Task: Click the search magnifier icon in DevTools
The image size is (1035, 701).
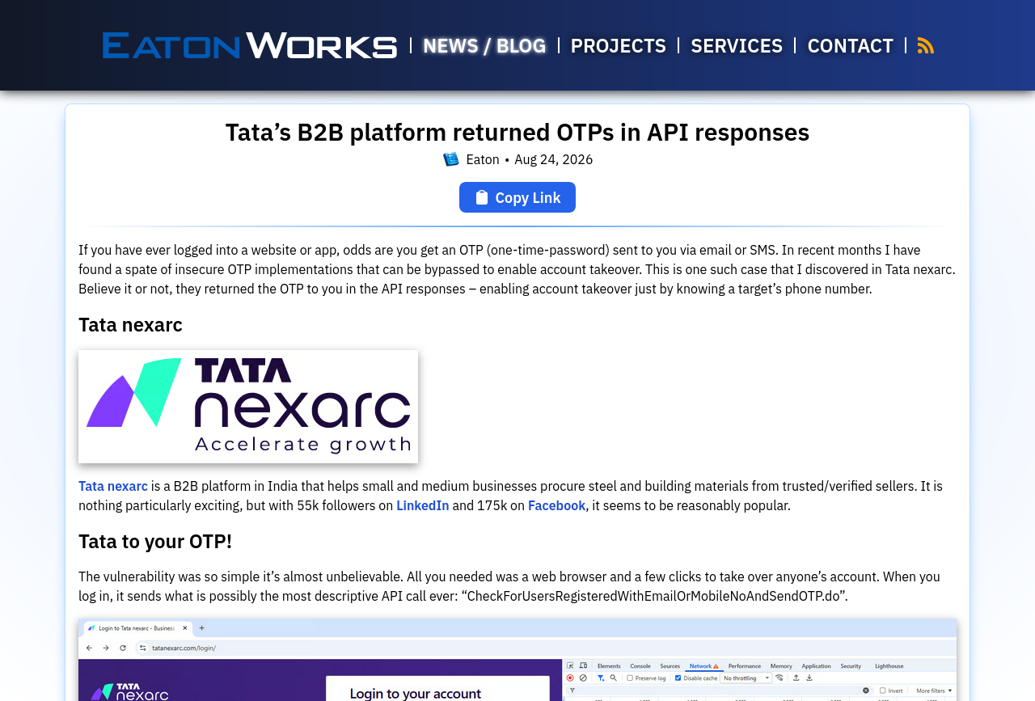Action: 614,678
